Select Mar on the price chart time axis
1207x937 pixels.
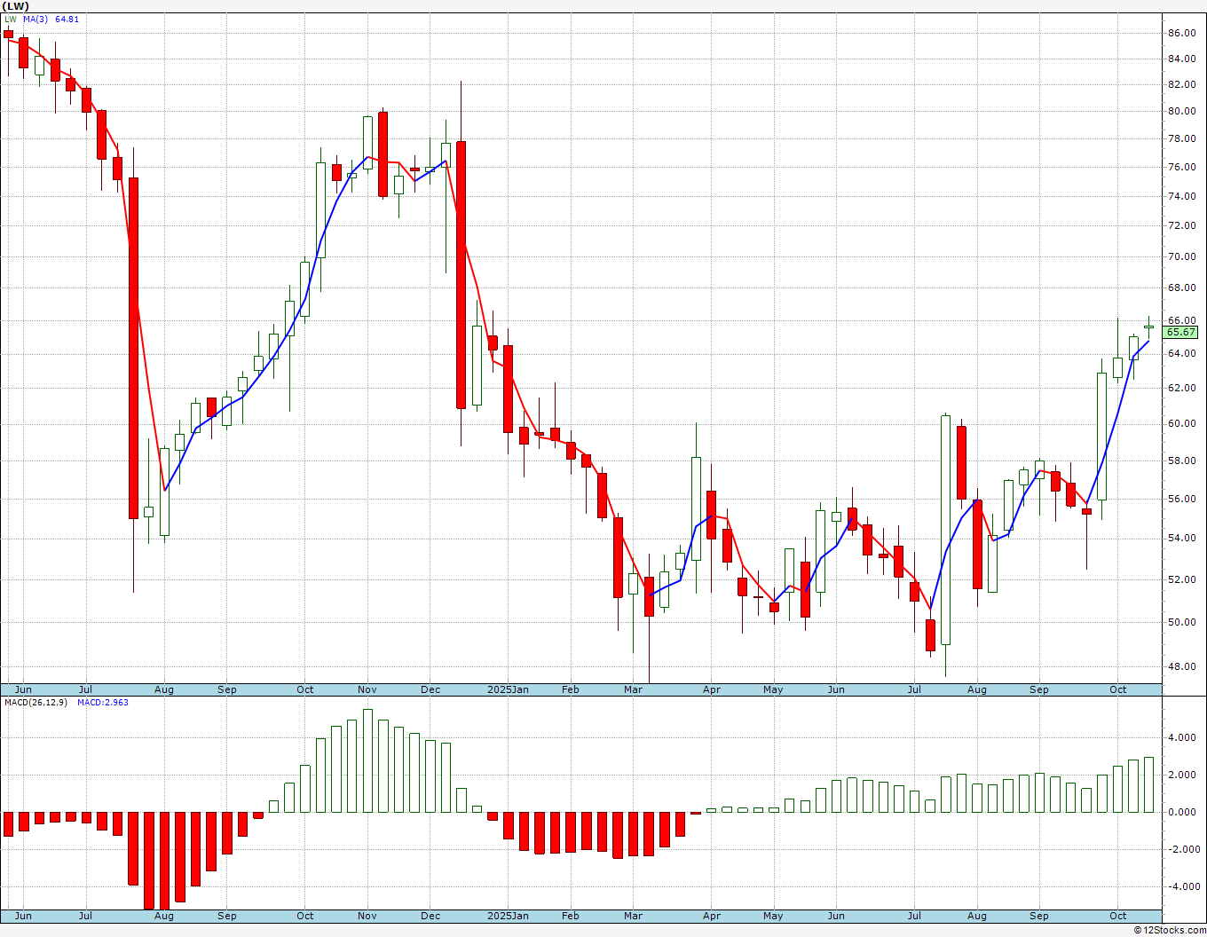[634, 689]
